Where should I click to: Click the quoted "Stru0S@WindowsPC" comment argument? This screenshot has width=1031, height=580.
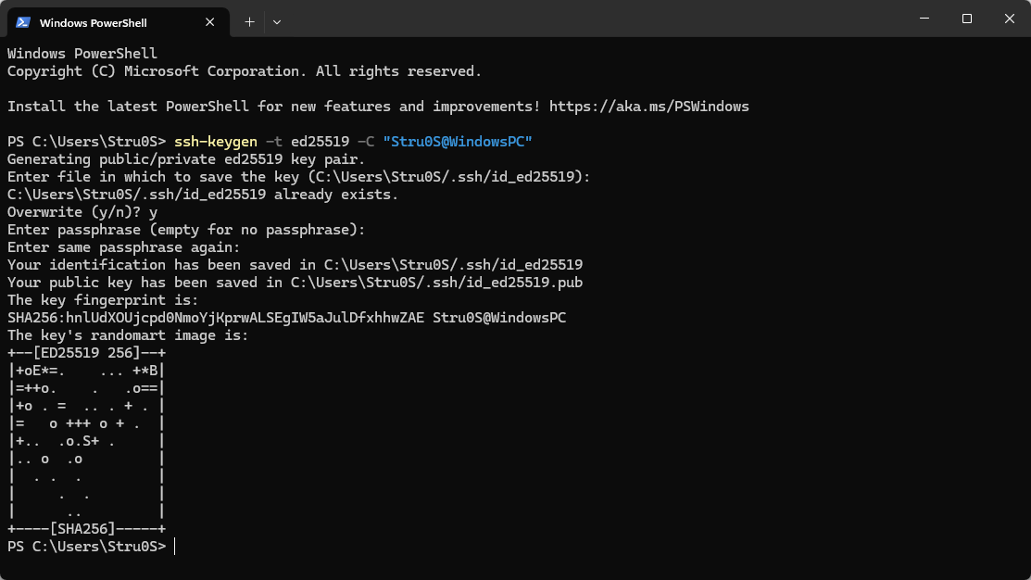click(x=457, y=142)
